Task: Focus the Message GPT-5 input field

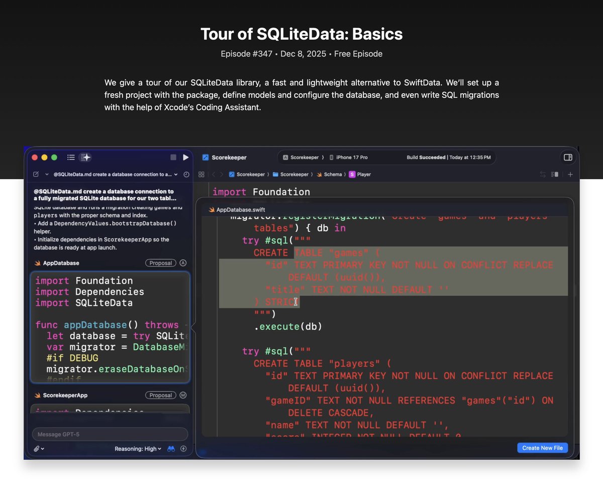Action: [x=110, y=434]
